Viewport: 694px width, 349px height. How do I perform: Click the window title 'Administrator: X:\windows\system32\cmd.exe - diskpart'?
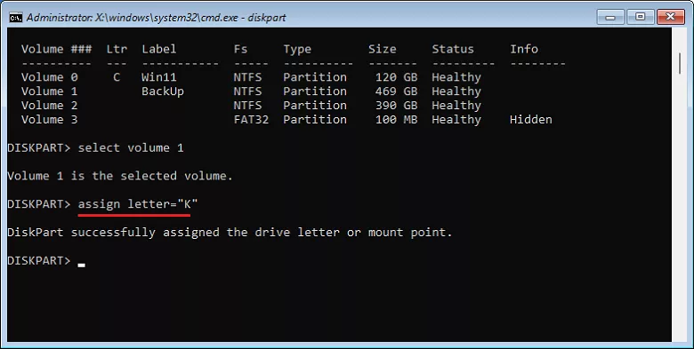point(157,18)
